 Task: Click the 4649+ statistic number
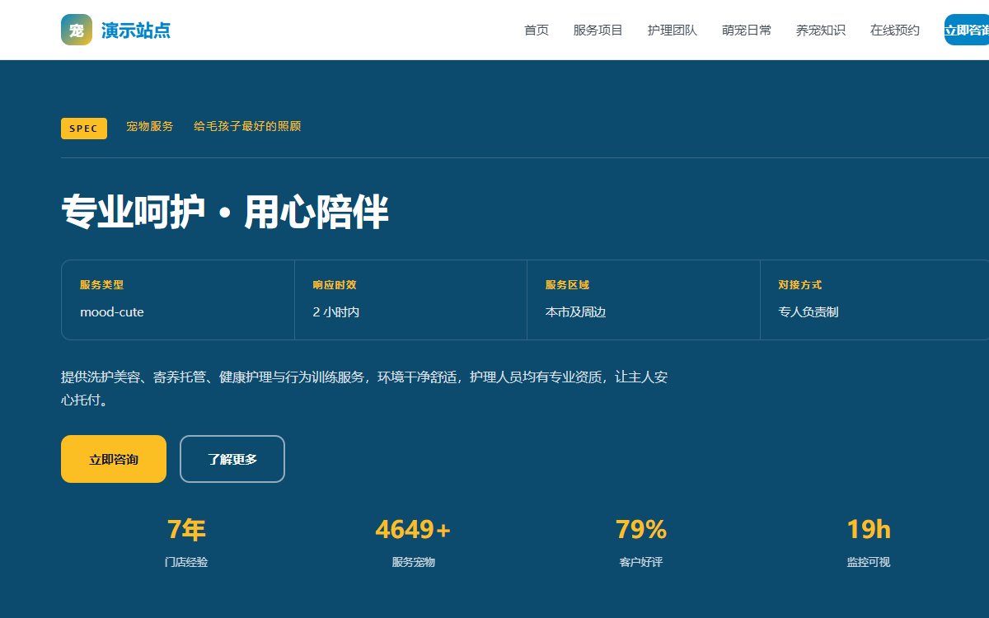tap(414, 530)
